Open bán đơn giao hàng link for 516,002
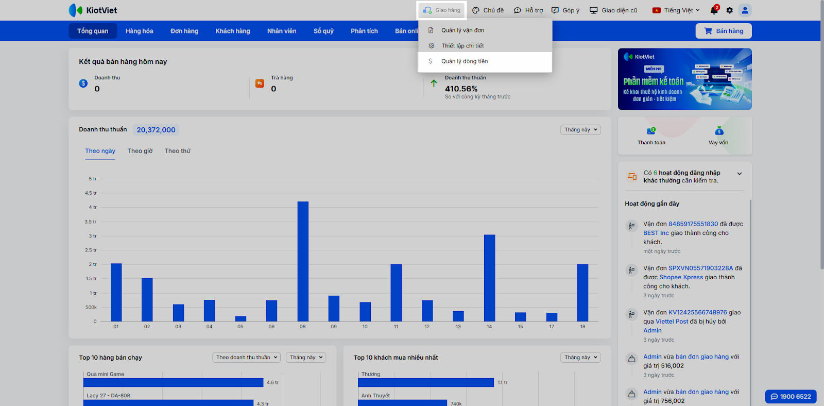824x406 pixels. (702, 357)
